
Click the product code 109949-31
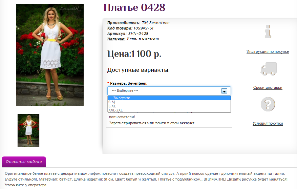[143, 28]
